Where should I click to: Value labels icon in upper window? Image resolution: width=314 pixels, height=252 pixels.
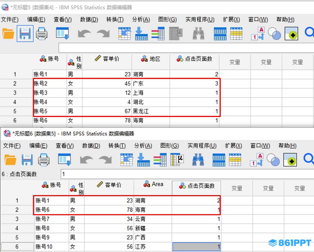(258, 34)
